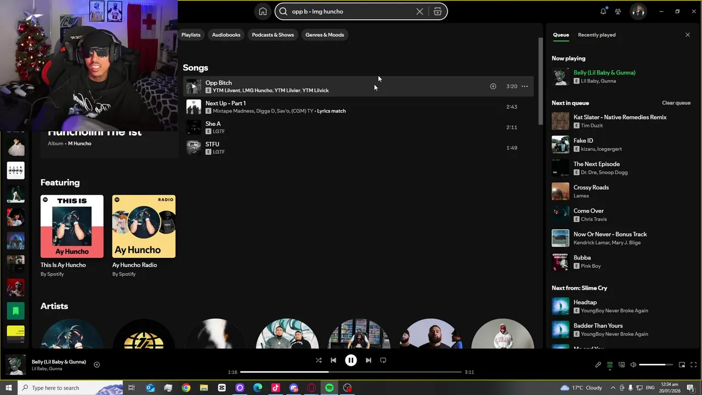The height and width of the screenshot is (395, 702).
Task: Select Next Up - Part 1 song
Action: coord(358,107)
